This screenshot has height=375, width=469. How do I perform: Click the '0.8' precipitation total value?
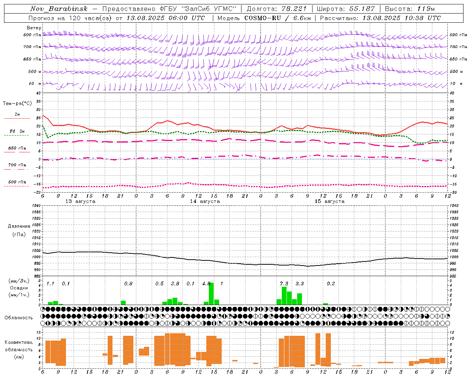coord(128,284)
